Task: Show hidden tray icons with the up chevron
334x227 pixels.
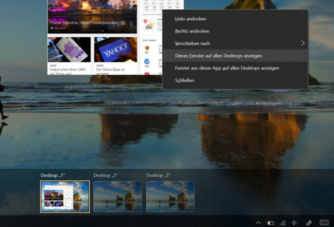Action: coord(258,223)
